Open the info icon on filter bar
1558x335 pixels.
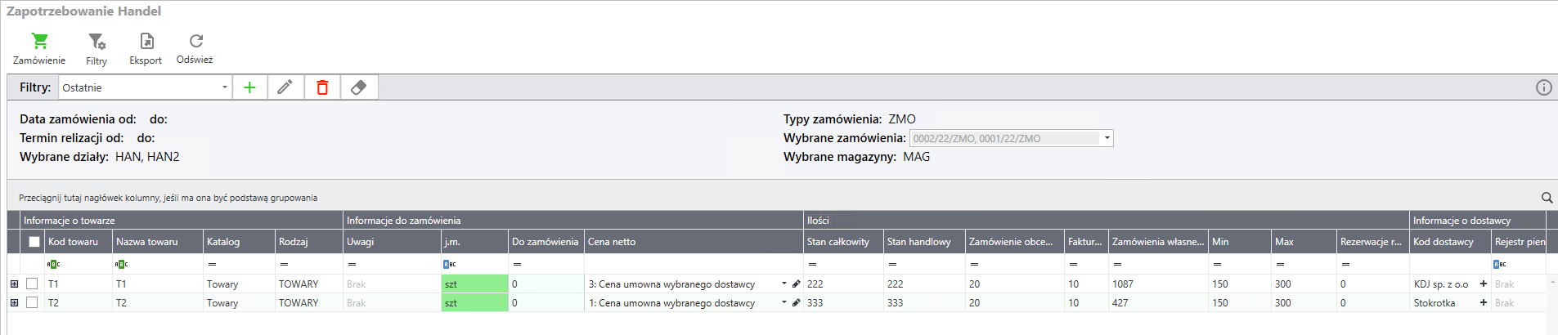pyautogui.click(x=1543, y=87)
